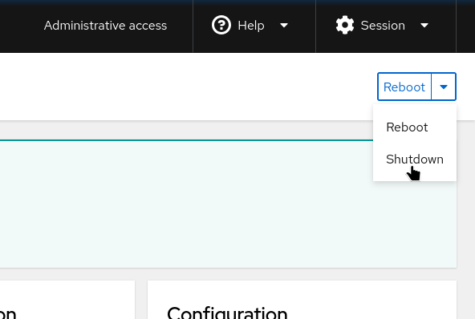Click the dark bar left of Administrative access
Viewport: 475px width, 319px height.
(x=21, y=26)
